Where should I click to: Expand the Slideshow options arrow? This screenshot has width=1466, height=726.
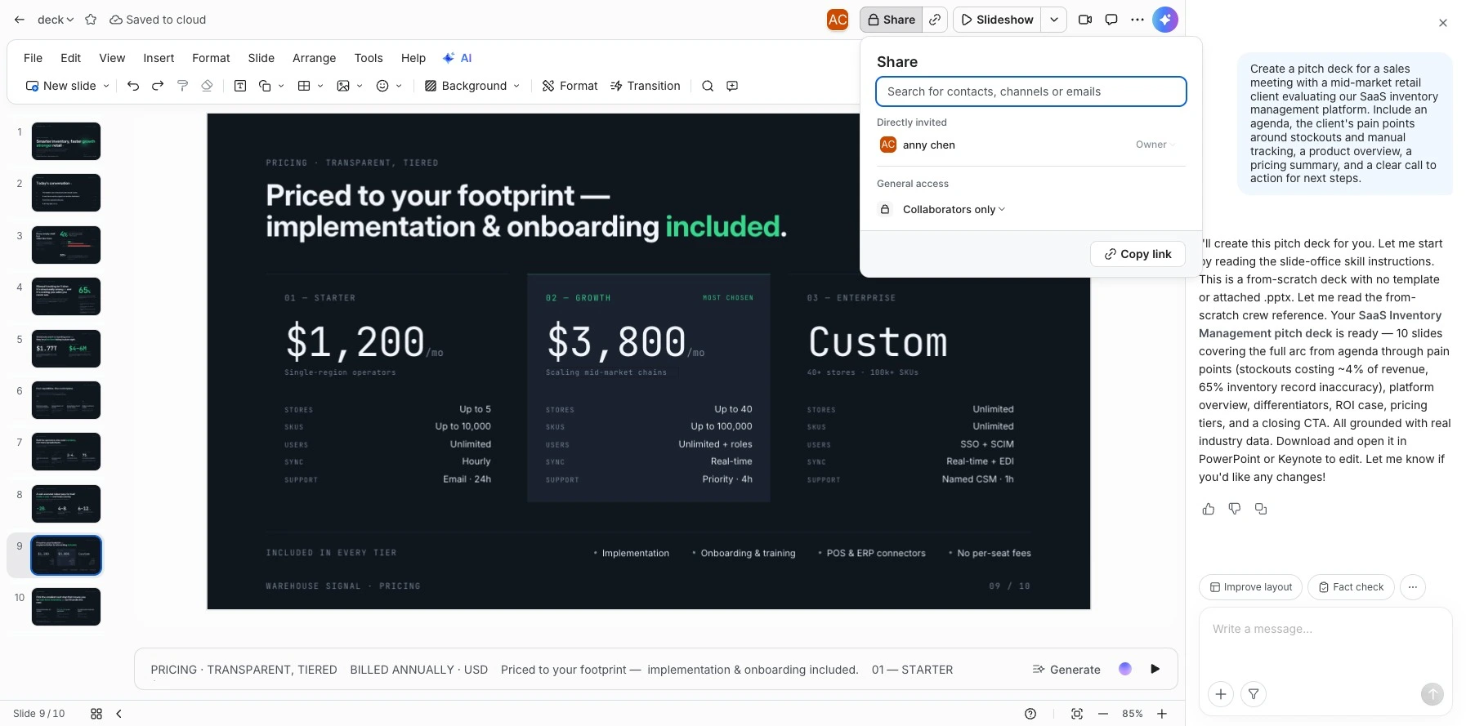point(1054,20)
